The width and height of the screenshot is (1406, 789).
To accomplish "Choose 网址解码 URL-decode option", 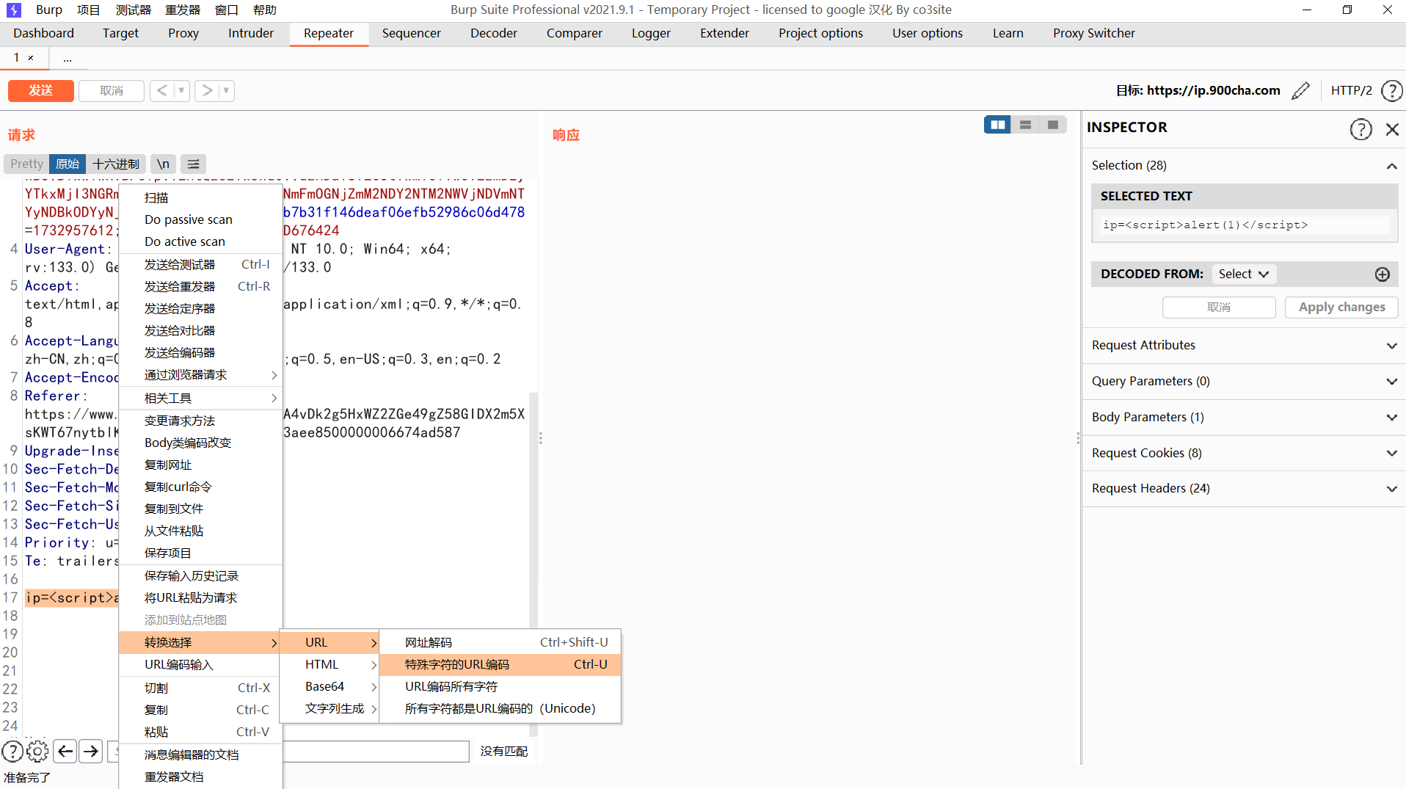I will click(500, 642).
